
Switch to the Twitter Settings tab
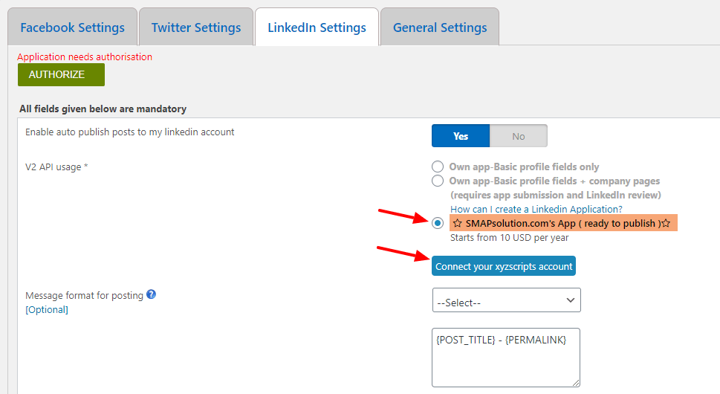point(196,27)
